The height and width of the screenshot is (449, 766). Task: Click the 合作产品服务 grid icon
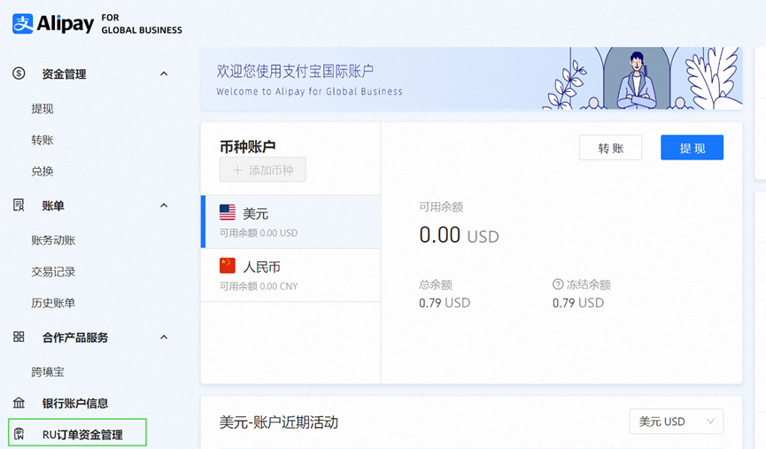click(19, 337)
